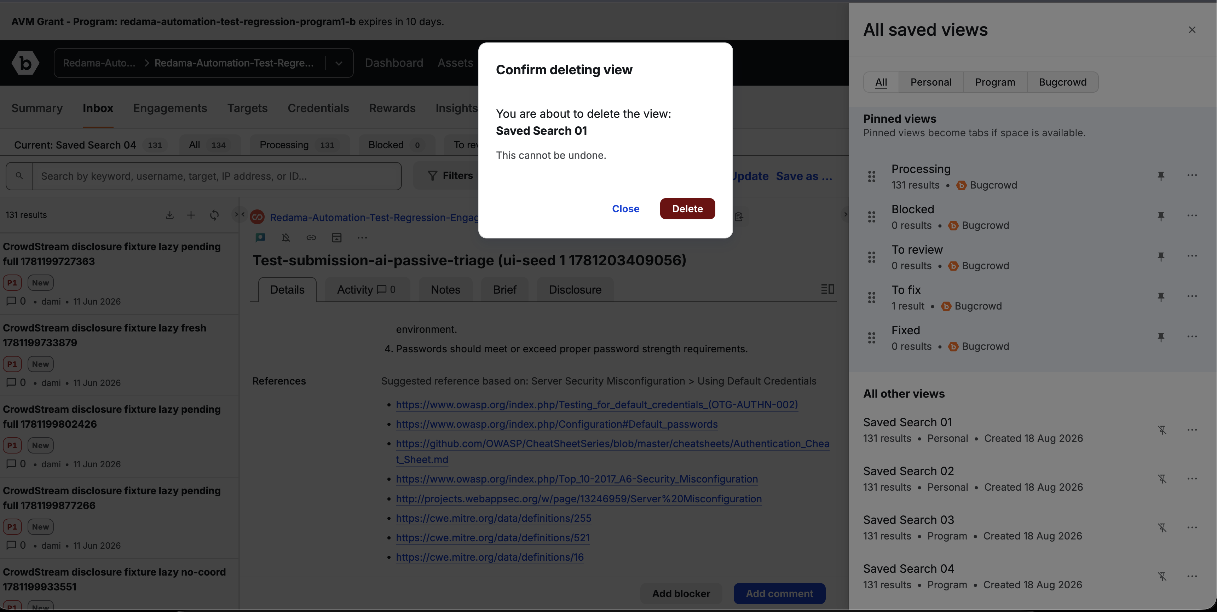This screenshot has height=612, width=1217.
Task: Select the All 134 view tab
Action: point(210,145)
